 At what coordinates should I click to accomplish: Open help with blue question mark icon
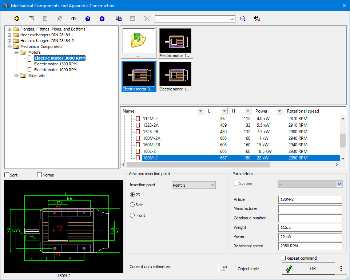pos(88,19)
